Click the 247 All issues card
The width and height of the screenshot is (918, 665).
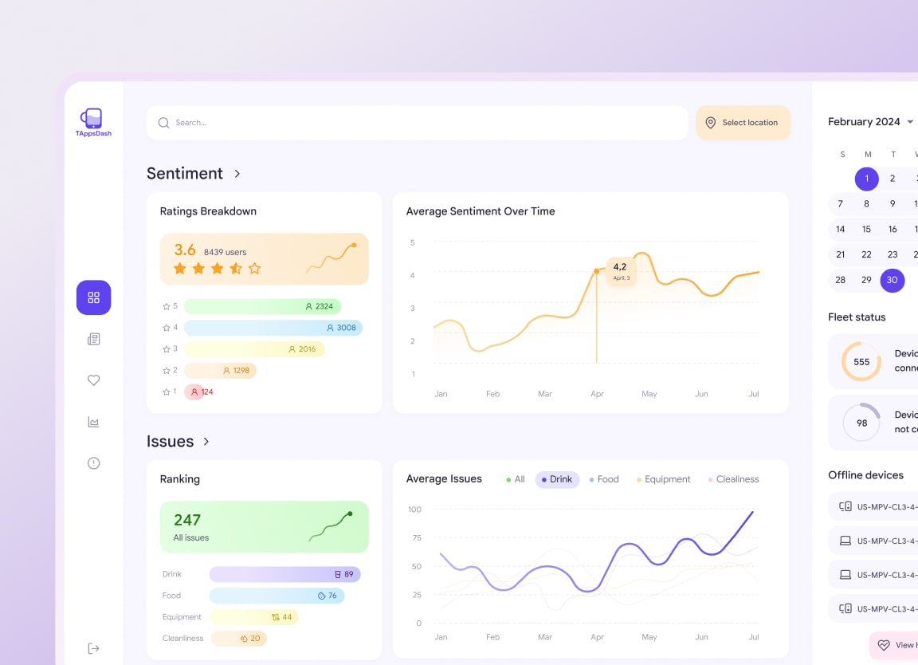click(264, 527)
